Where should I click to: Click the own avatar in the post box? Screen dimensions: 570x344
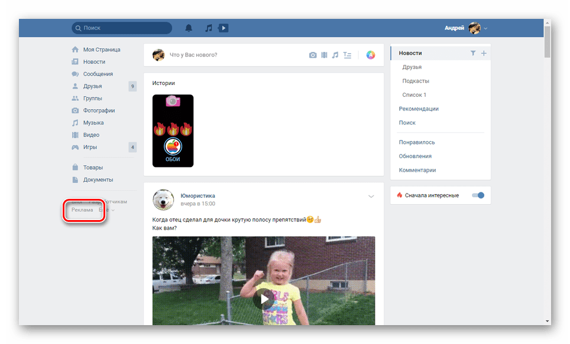pos(158,55)
